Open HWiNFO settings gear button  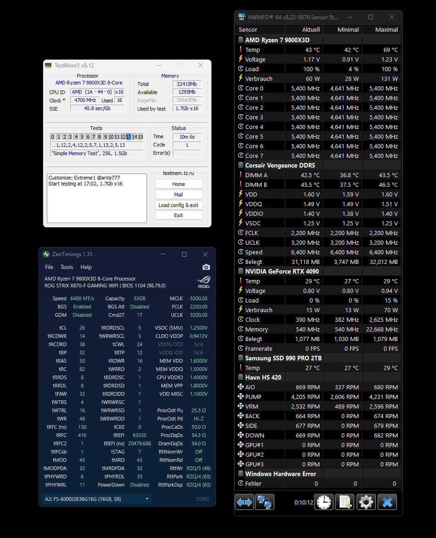point(366,502)
